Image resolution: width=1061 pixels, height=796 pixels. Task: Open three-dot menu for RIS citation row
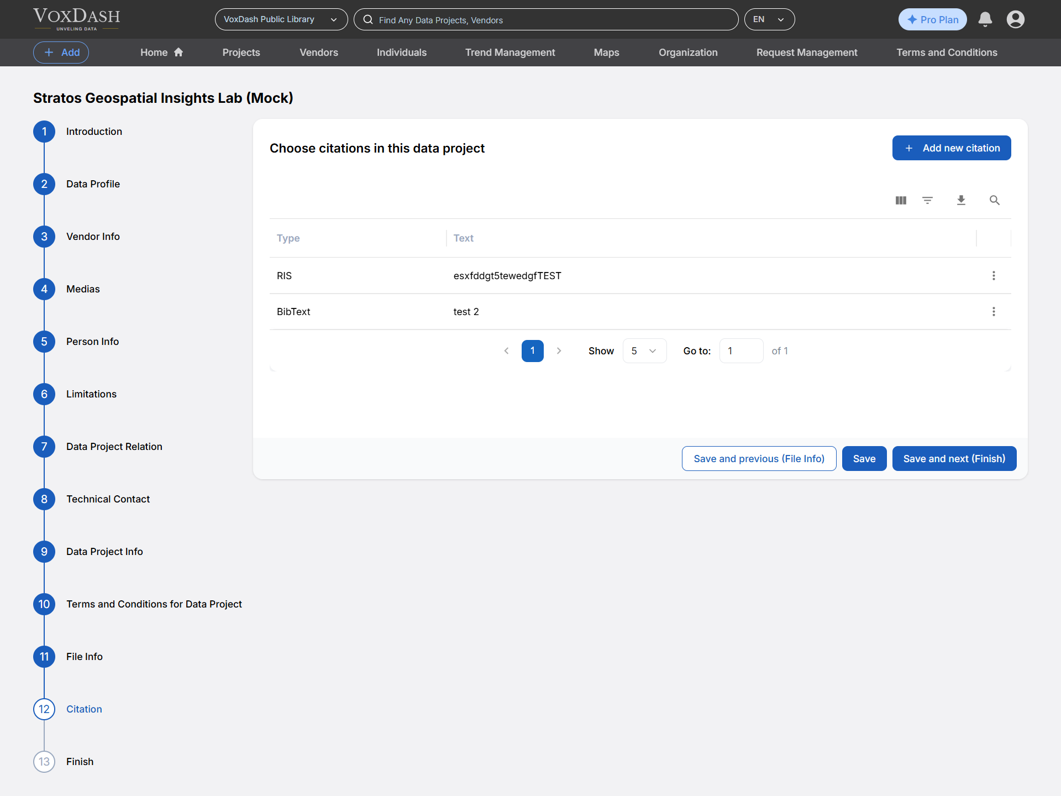point(994,275)
